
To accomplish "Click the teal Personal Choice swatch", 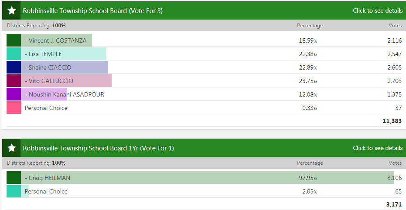I will [14, 191].
